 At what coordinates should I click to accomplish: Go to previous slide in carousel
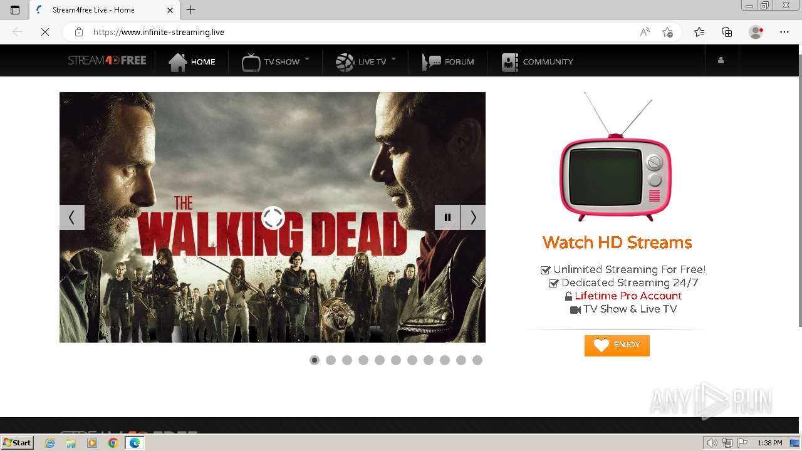point(72,217)
